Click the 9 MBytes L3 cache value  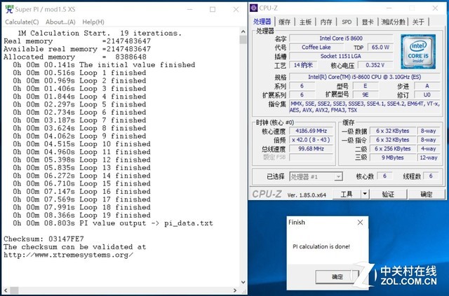click(393, 157)
